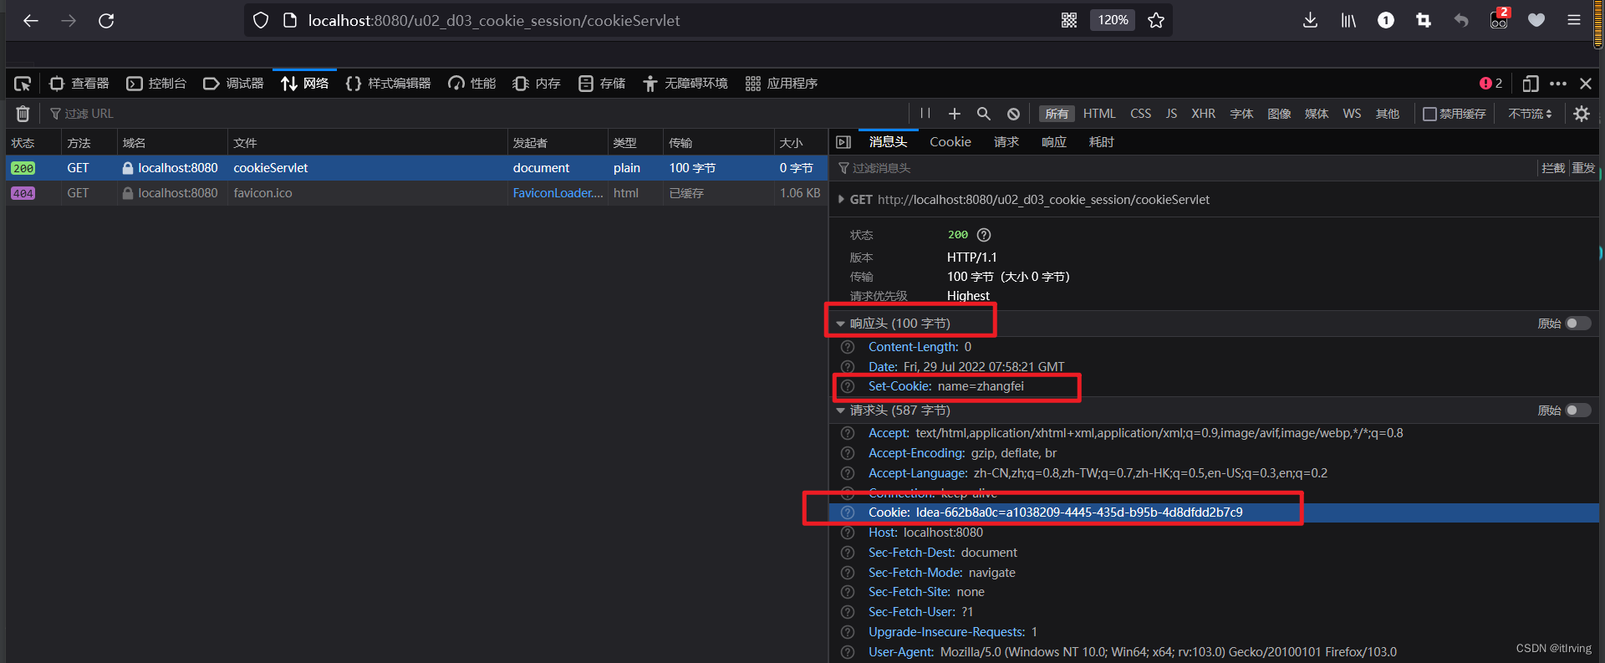1605x663 pixels.
Task: Click the help icon beside Set-Cookie header
Action: point(848,386)
